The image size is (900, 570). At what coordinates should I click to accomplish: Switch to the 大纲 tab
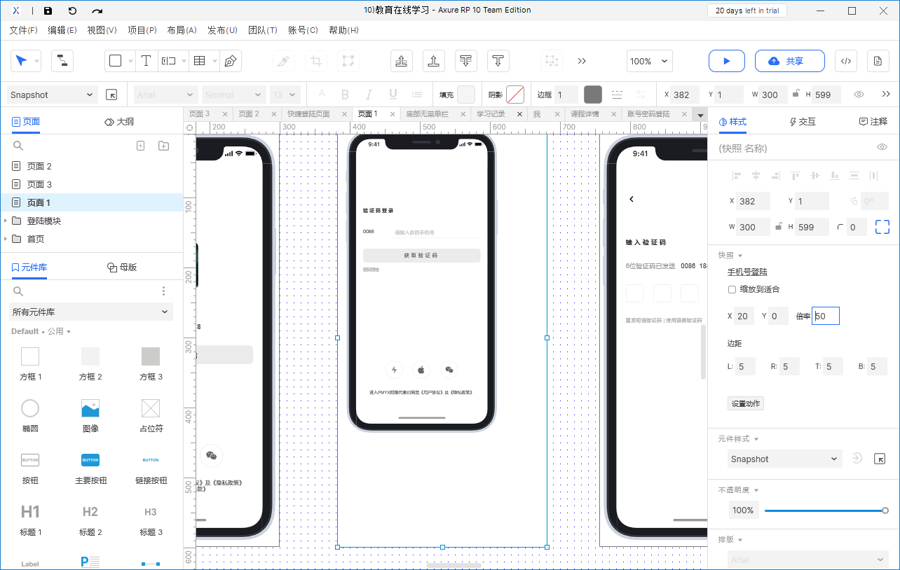click(x=118, y=121)
